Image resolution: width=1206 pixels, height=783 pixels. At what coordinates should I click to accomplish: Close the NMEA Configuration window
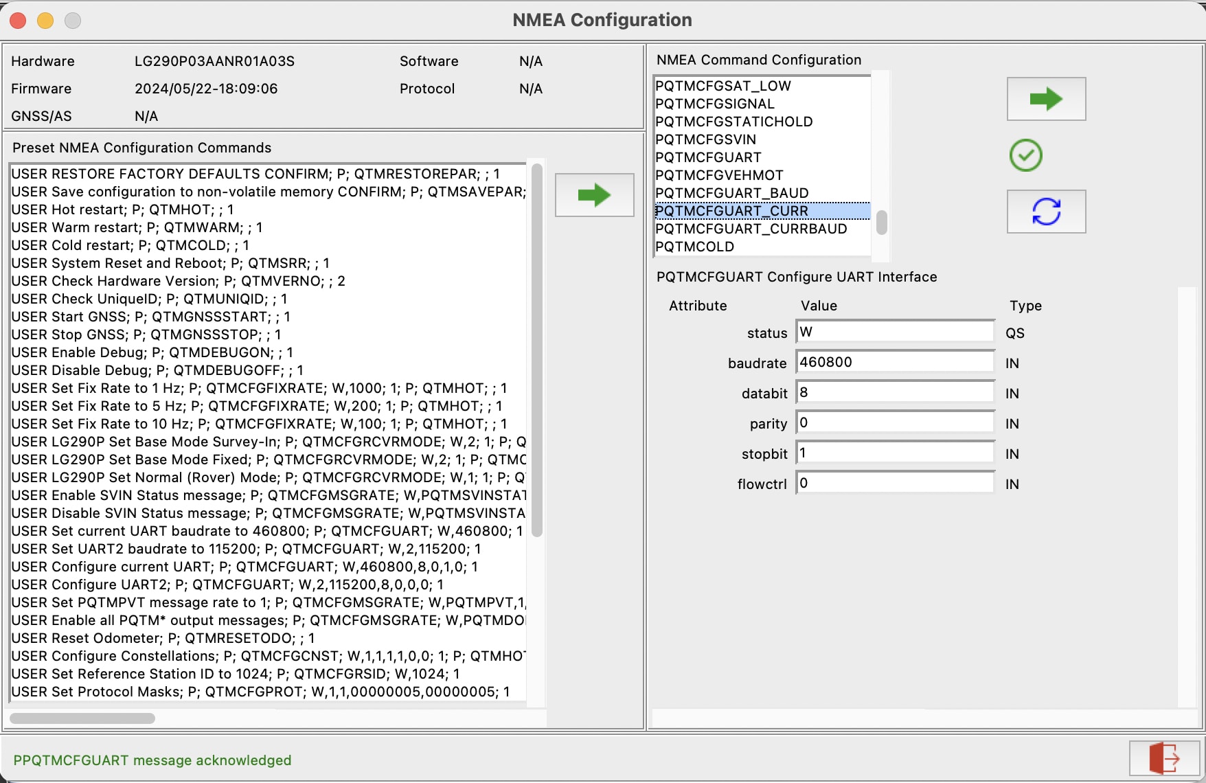pyautogui.click(x=18, y=21)
